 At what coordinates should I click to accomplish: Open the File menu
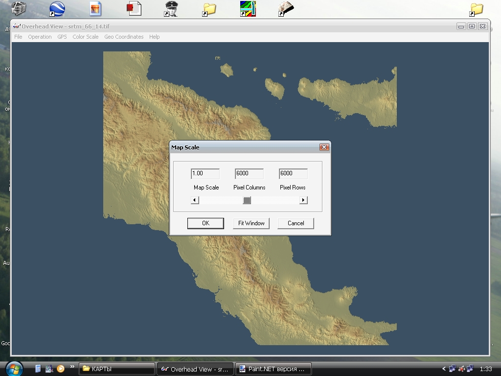click(18, 37)
